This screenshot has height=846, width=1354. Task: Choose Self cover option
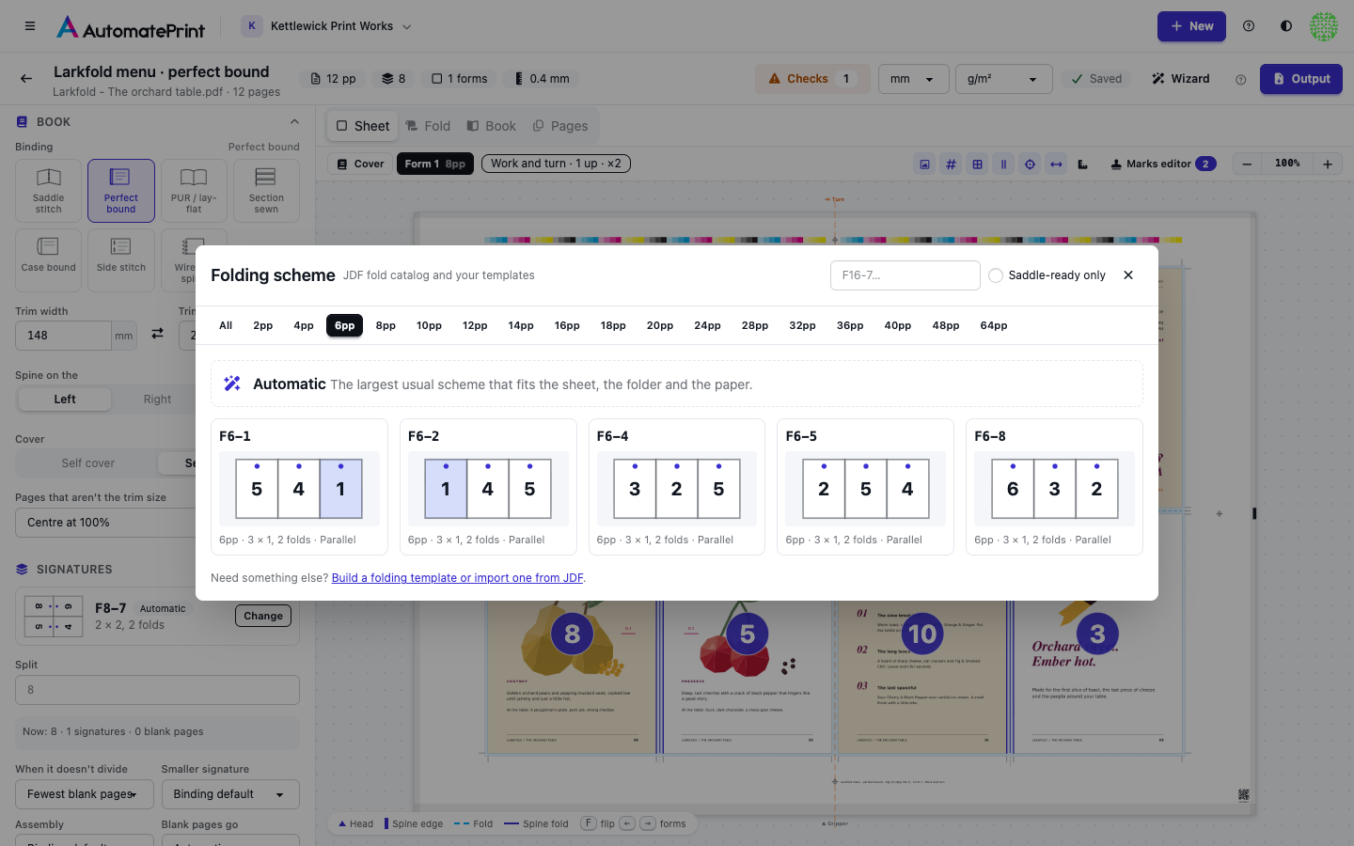88,463
